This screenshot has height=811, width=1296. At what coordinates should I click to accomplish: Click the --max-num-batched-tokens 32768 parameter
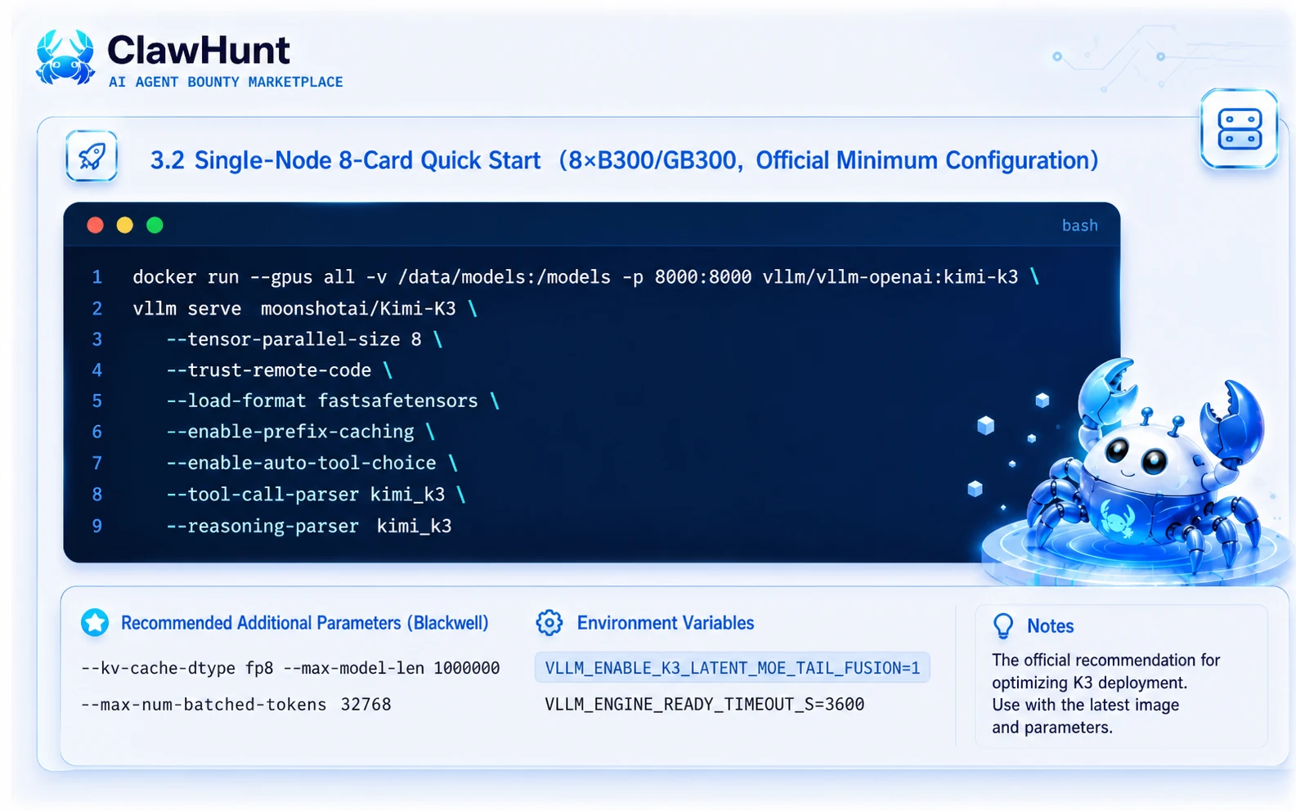point(236,704)
